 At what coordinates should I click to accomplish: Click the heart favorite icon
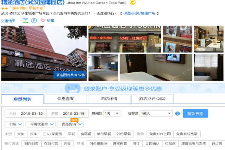(43, 20)
